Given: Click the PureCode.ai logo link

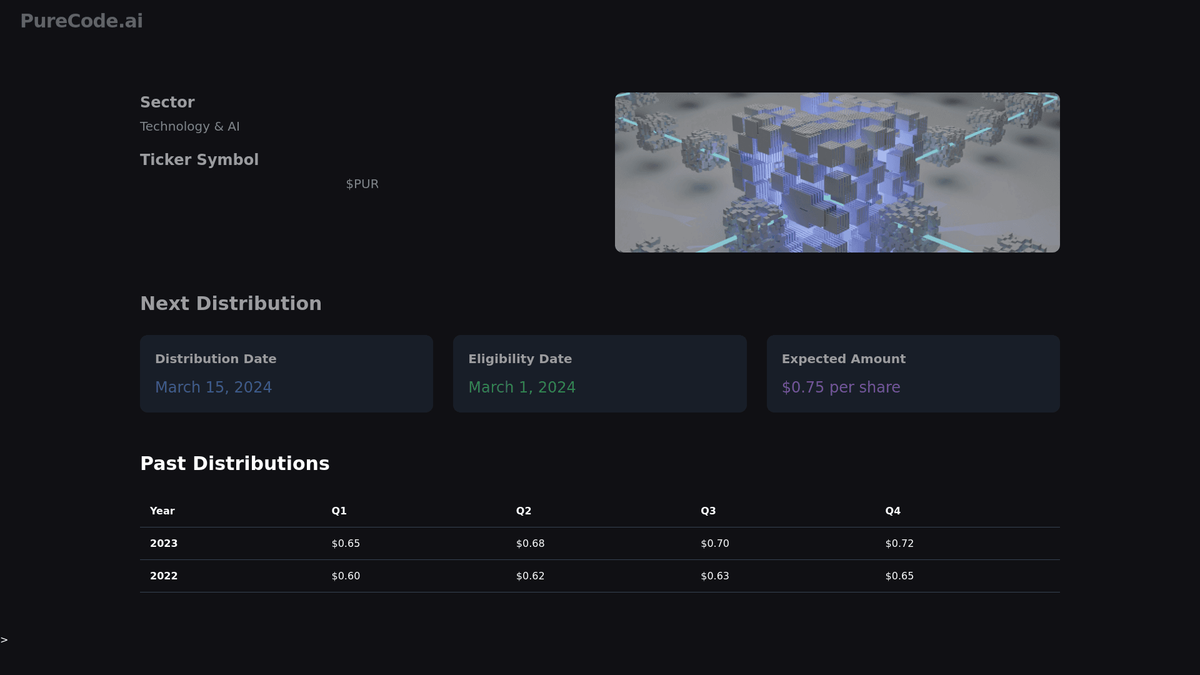Looking at the screenshot, I should point(81,21).
